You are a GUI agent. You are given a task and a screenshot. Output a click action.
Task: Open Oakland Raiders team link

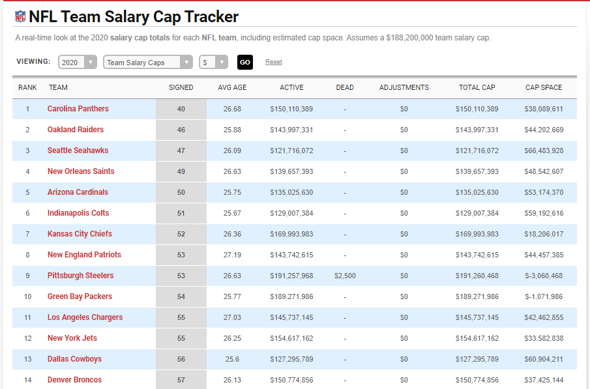pos(75,130)
